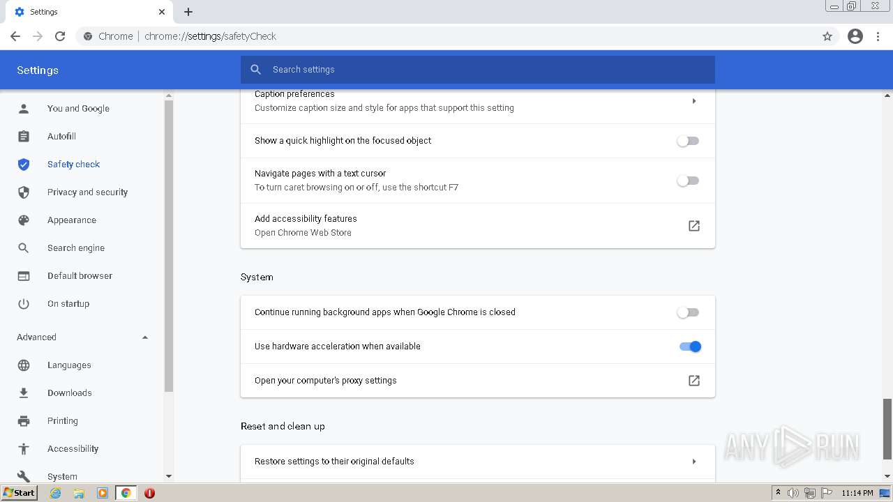
Task: Close the Settings tab
Action: (162, 12)
